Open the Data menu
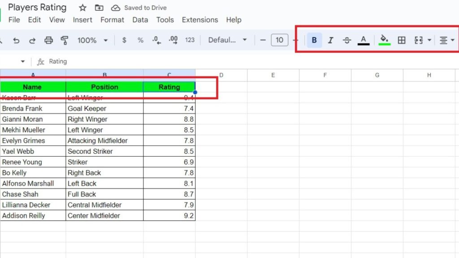 (140, 20)
